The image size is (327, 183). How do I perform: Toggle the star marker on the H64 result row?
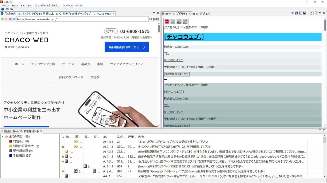click(63, 171)
